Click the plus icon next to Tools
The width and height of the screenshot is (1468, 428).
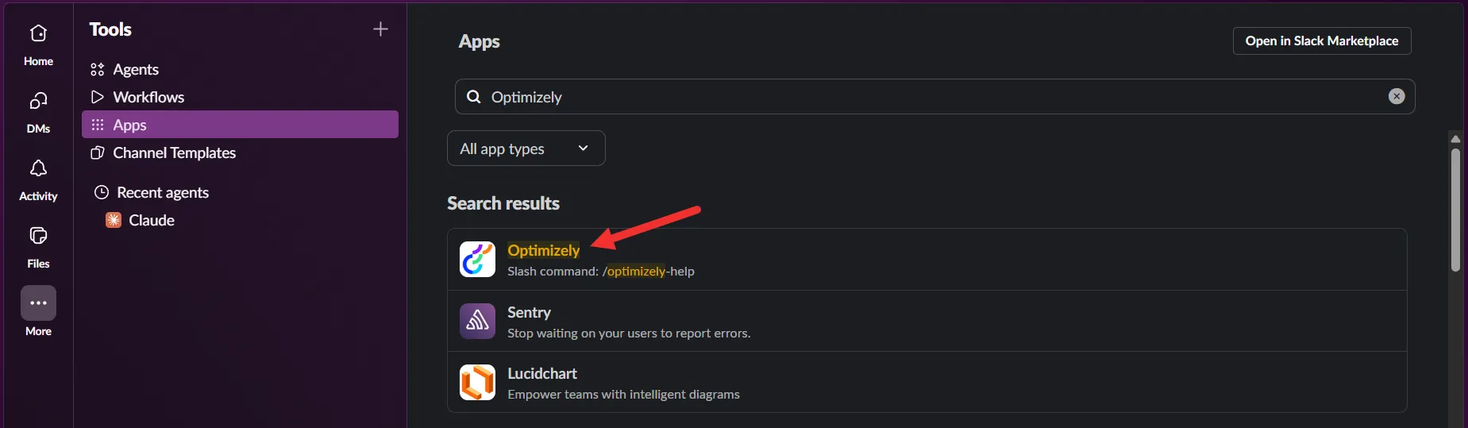[x=380, y=29]
